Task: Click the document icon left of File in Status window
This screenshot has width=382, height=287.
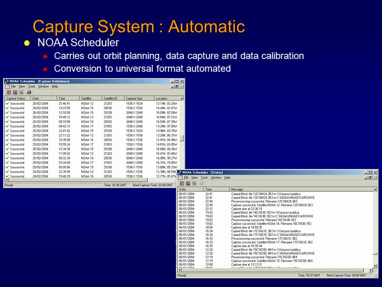Action: click(180, 177)
